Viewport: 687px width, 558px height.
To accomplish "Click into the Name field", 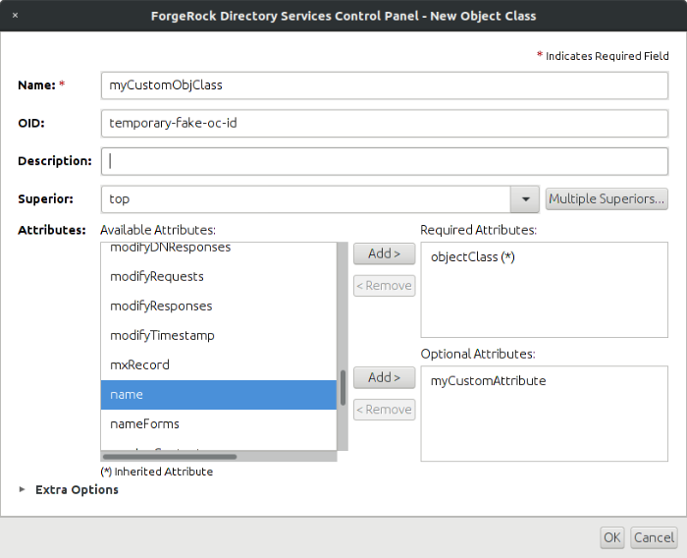I will [385, 85].
